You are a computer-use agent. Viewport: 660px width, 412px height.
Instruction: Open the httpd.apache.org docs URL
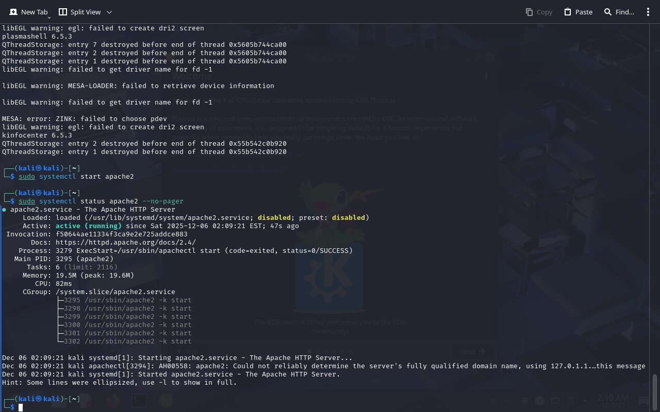point(125,243)
